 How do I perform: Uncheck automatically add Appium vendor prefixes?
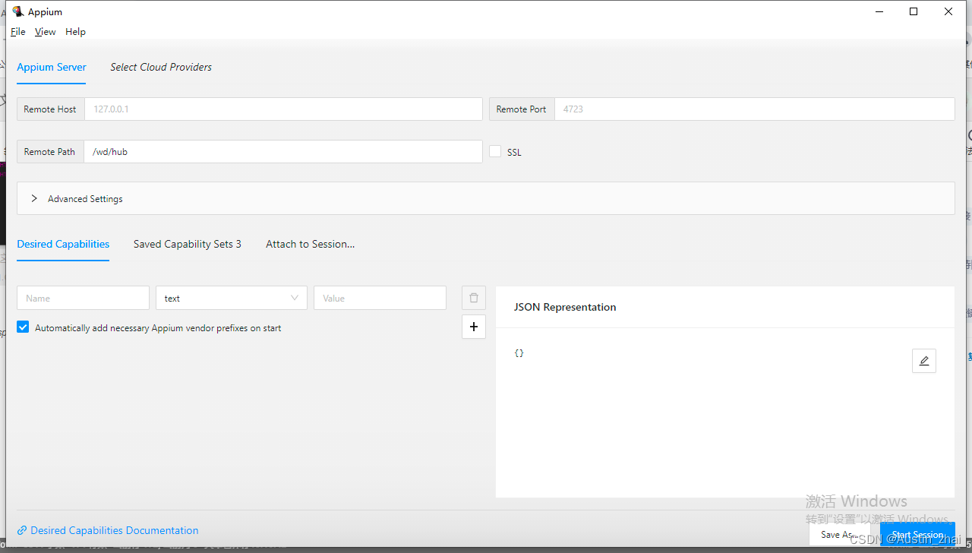pos(23,327)
